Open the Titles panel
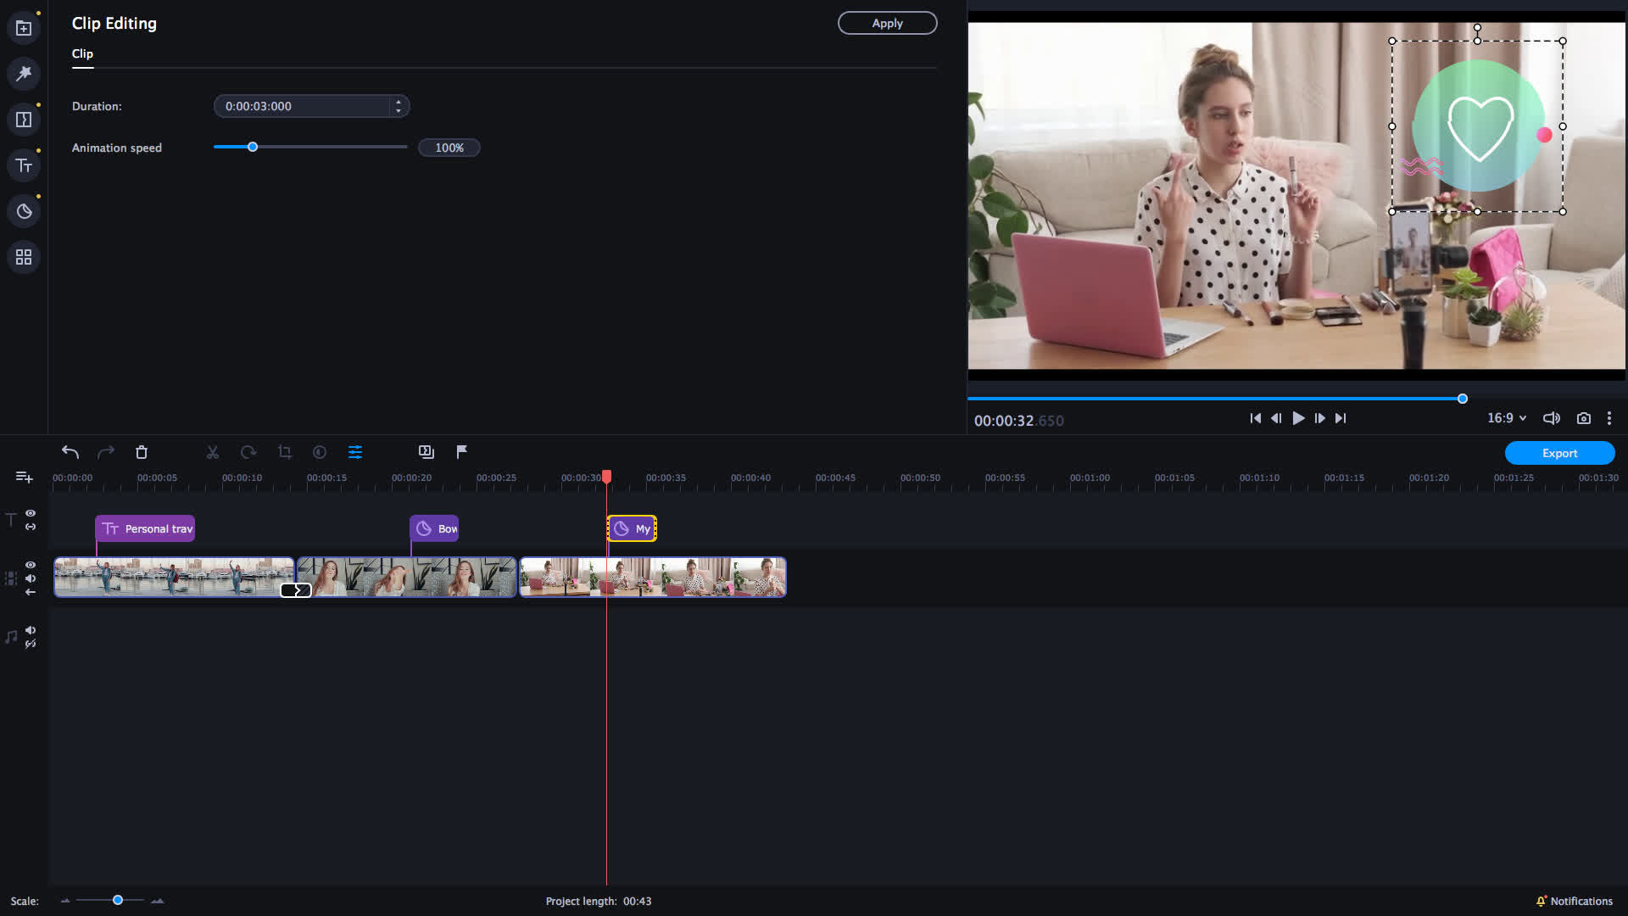 [23, 165]
